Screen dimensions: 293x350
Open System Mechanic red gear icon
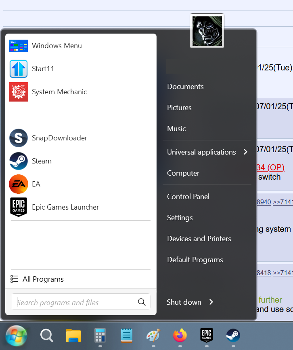[19, 92]
